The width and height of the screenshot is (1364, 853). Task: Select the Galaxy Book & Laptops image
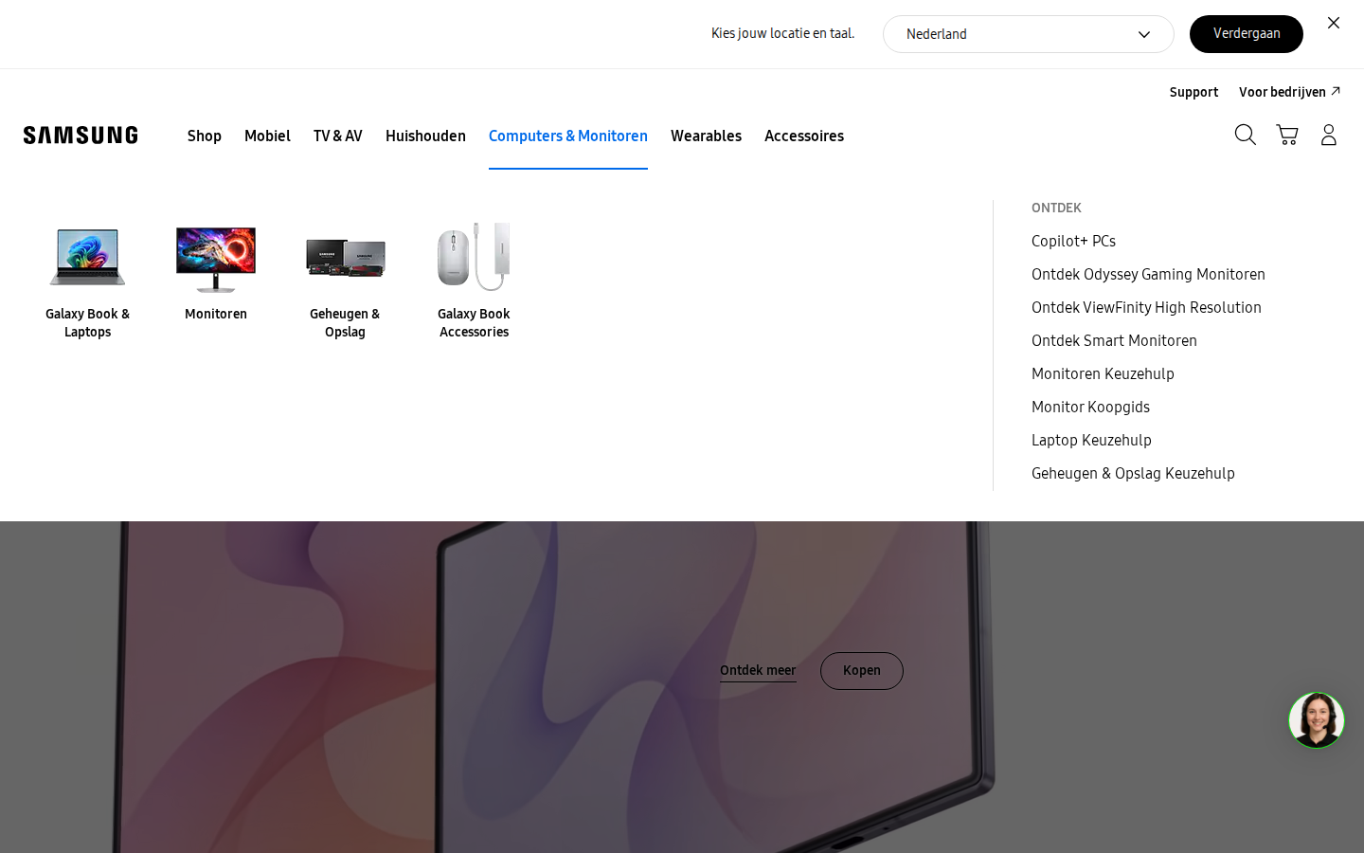[x=87, y=256]
